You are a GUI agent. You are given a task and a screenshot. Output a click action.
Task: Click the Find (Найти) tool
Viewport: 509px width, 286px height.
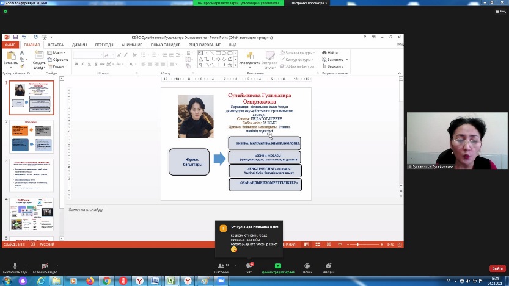point(331,54)
